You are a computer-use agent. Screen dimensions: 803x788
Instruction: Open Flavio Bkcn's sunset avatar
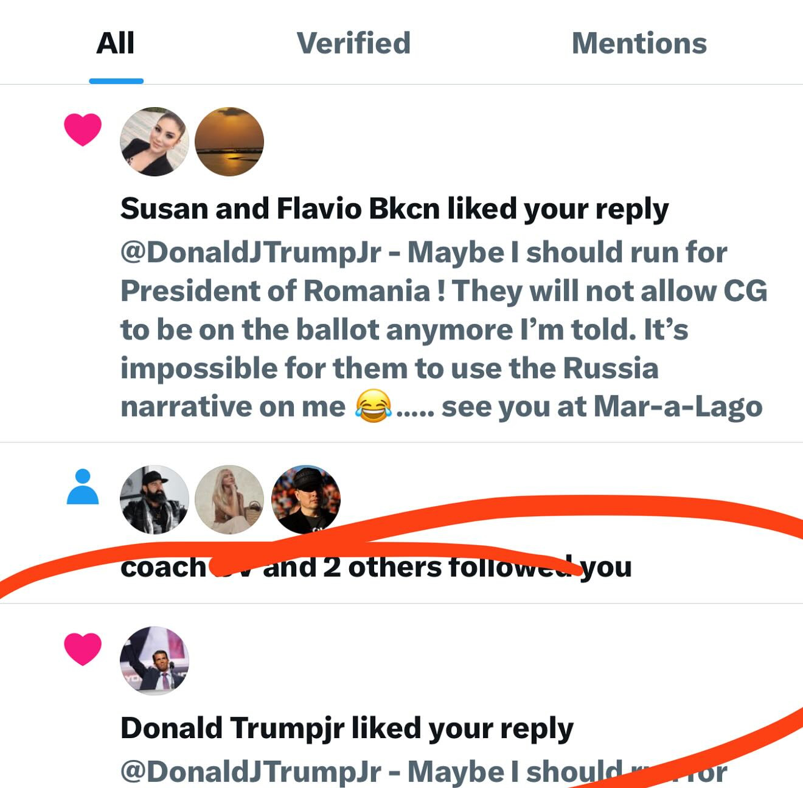tap(229, 142)
